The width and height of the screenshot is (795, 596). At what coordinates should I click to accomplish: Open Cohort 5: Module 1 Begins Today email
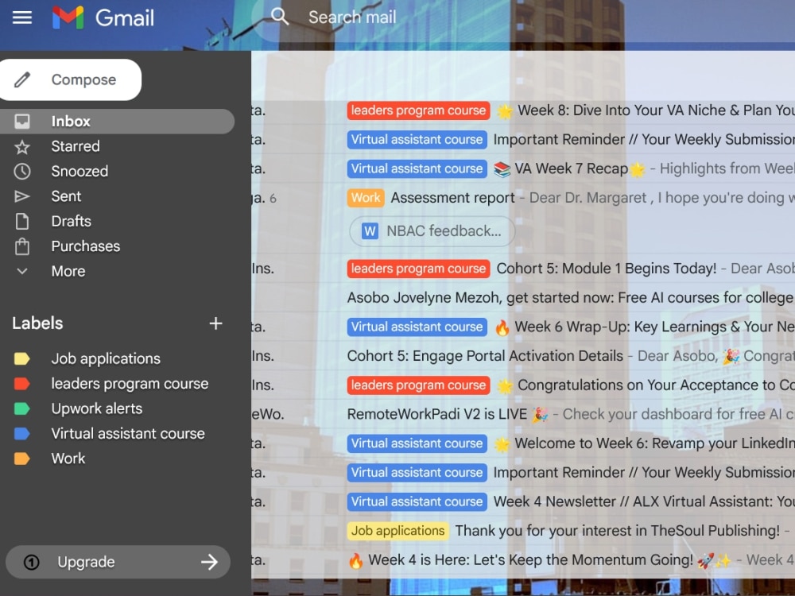(x=523, y=269)
